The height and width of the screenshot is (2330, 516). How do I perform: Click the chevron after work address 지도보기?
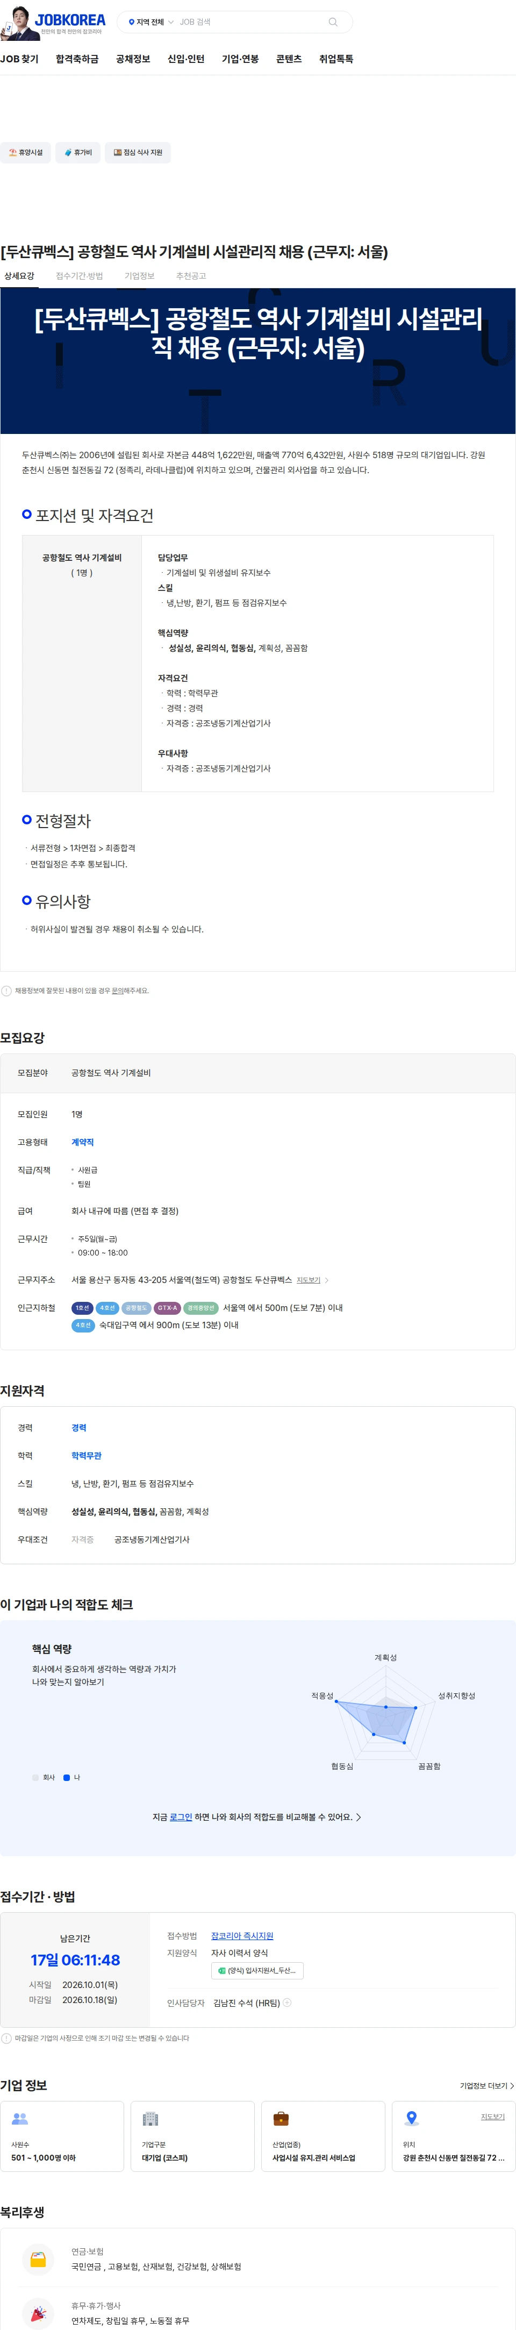[x=326, y=1280]
